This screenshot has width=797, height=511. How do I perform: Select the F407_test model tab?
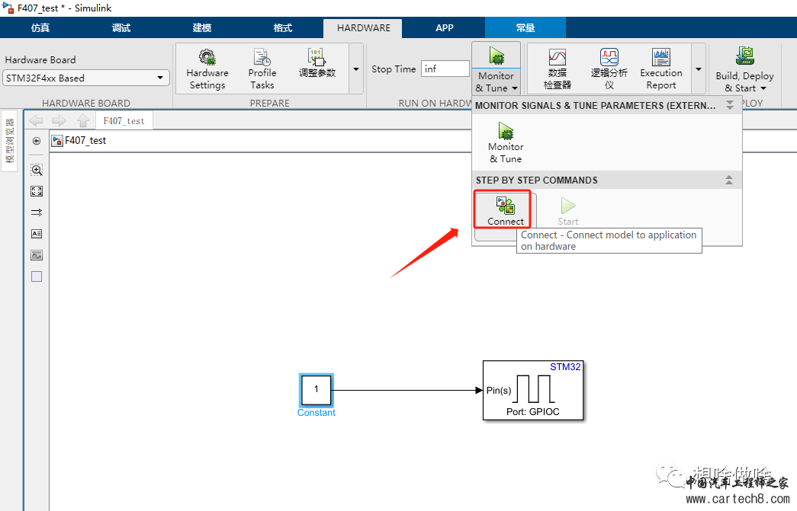(124, 121)
